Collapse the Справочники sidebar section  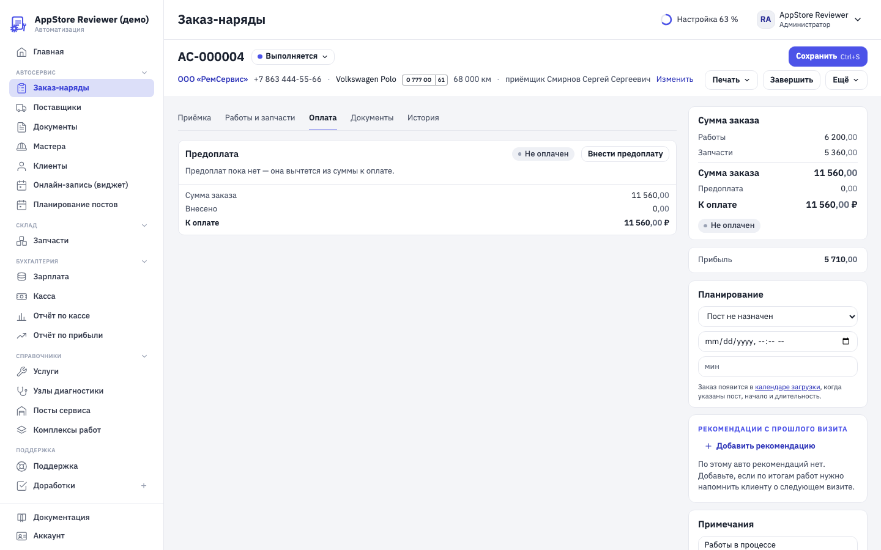(144, 356)
